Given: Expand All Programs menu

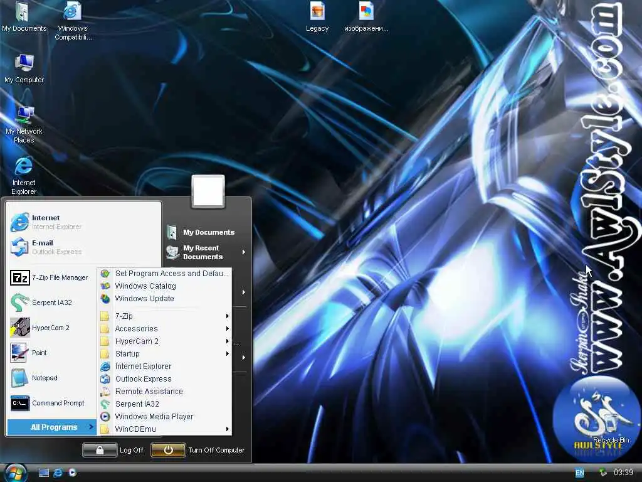Looking at the screenshot, I should tap(52, 427).
